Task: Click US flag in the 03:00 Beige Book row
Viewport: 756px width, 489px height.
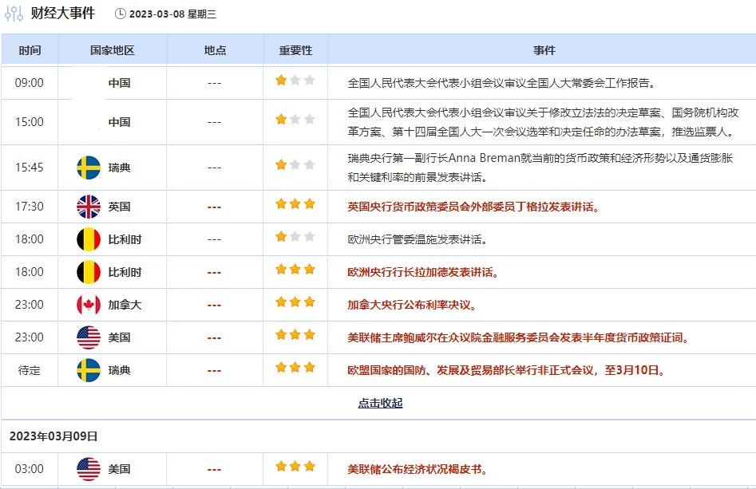Action: (89, 469)
